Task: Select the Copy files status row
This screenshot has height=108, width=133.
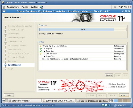Action: coord(83,51)
